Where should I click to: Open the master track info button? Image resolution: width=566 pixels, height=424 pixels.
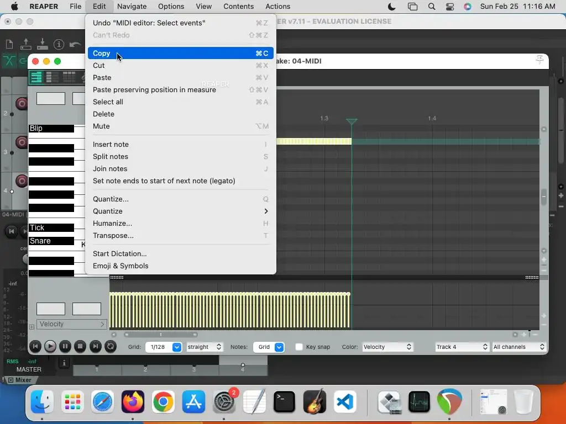click(x=64, y=363)
